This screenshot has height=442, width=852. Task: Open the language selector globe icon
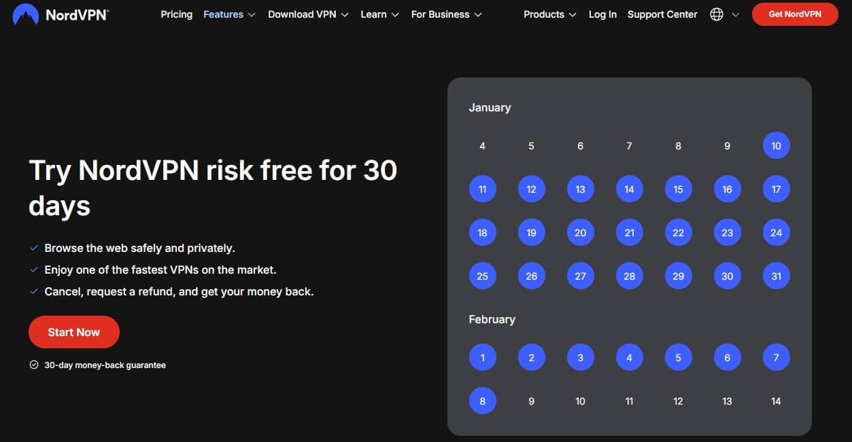(716, 14)
